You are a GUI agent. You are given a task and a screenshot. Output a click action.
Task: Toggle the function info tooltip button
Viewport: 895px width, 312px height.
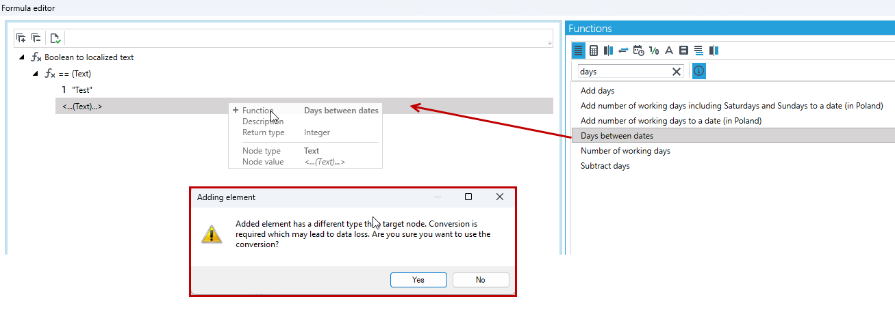(699, 71)
